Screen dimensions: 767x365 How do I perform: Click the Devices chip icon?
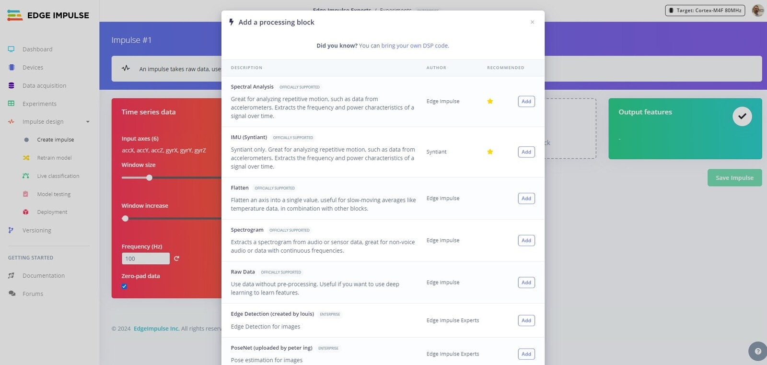[x=11, y=67]
